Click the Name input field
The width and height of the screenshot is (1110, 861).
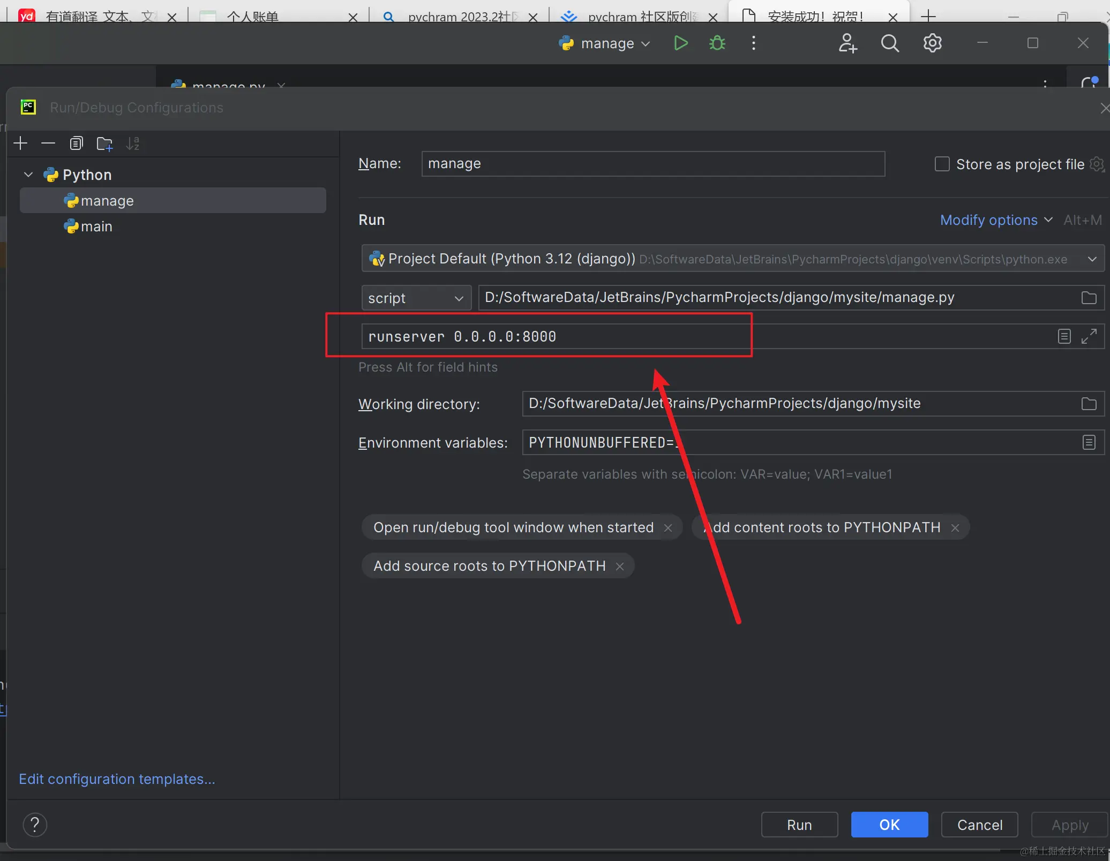point(652,164)
